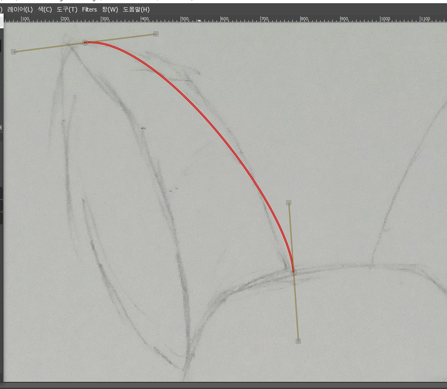447x389 pixels.
Task: Select the top-left path anchor node
Action: [85, 43]
